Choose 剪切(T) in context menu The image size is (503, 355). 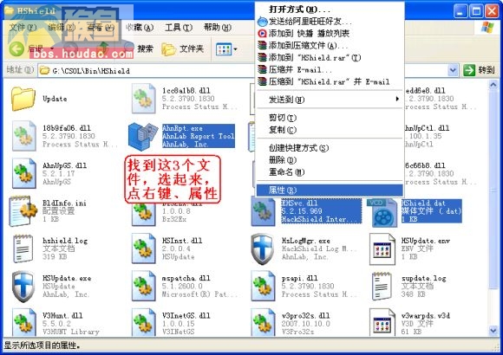pyautogui.click(x=330, y=118)
